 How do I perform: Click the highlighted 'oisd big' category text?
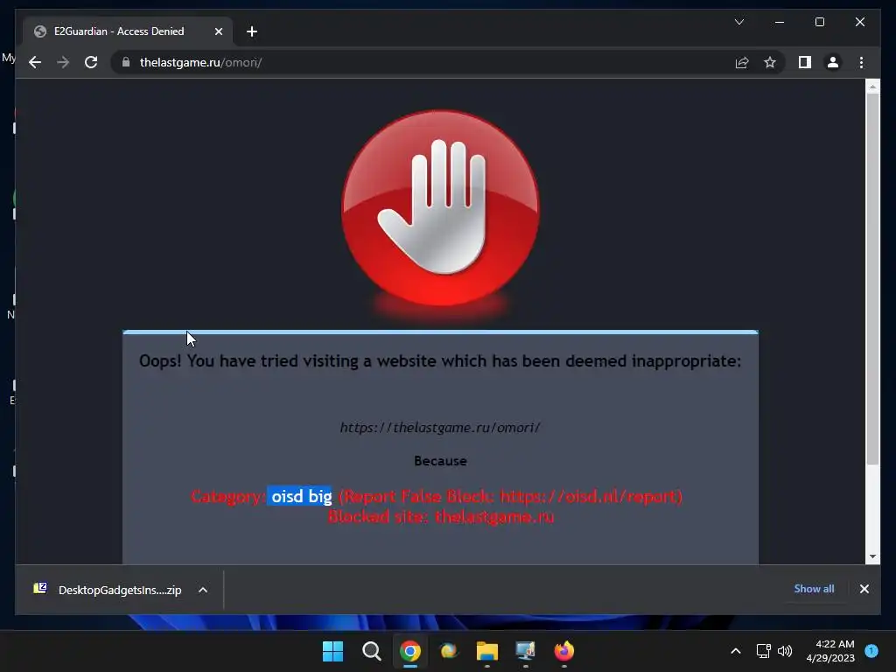[301, 496]
